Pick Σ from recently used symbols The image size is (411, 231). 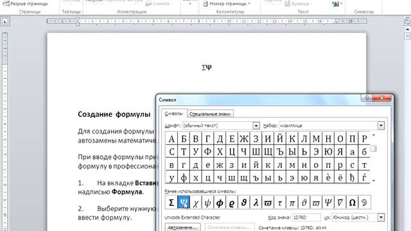click(171, 203)
